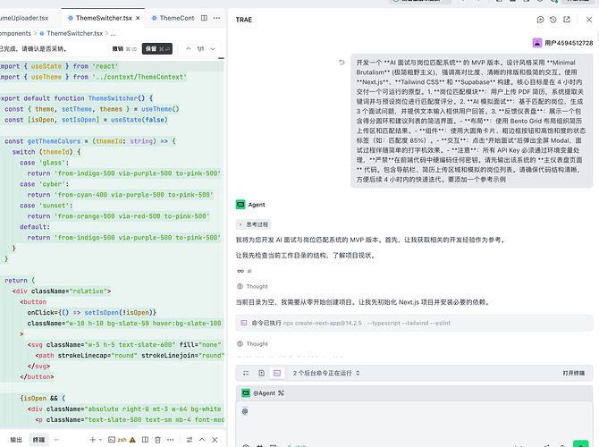Open the new terminal profile dropdown arrow
This screenshot has height=447, width=599.
point(100,440)
